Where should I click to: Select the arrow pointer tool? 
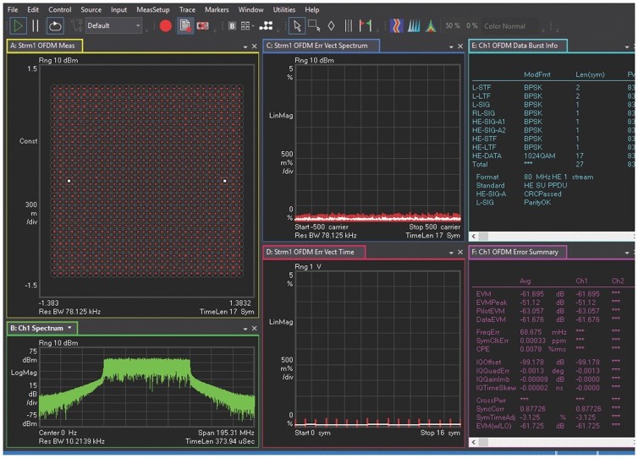click(x=296, y=26)
